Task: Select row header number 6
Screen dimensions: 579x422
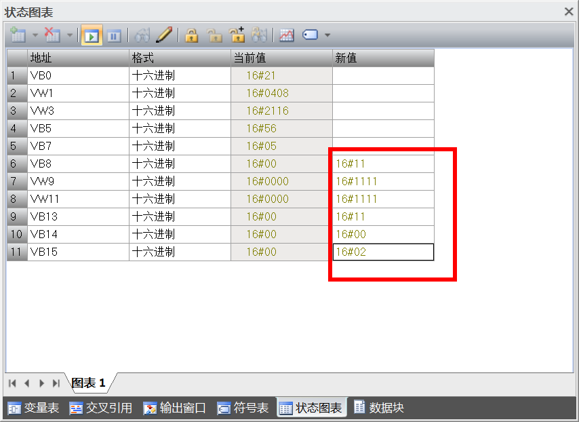Action: coord(17,164)
